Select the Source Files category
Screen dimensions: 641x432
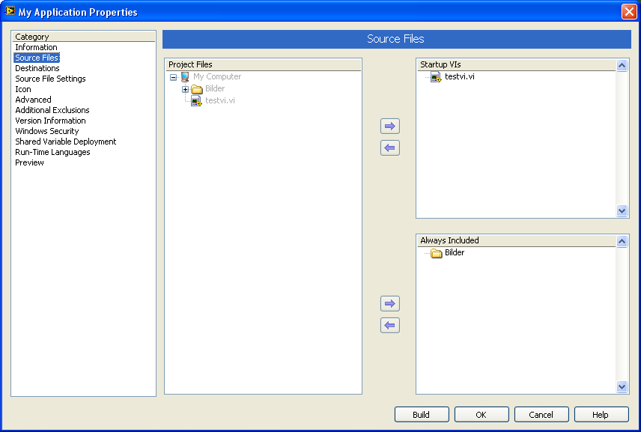[37, 58]
